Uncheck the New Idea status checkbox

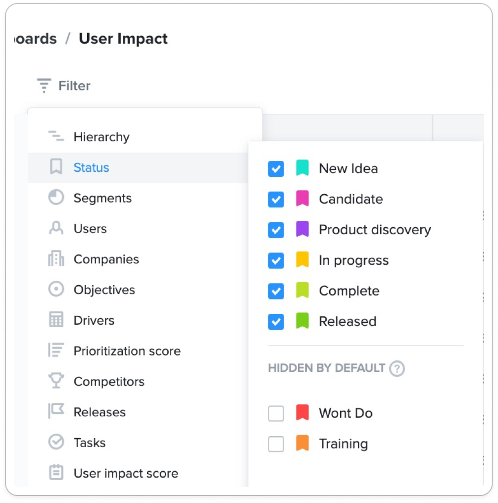[276, 169]
